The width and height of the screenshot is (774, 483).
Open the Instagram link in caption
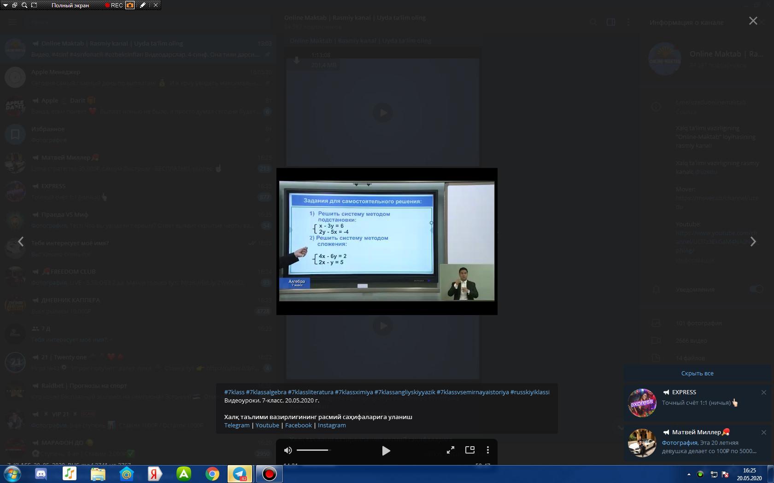(331, 425)
